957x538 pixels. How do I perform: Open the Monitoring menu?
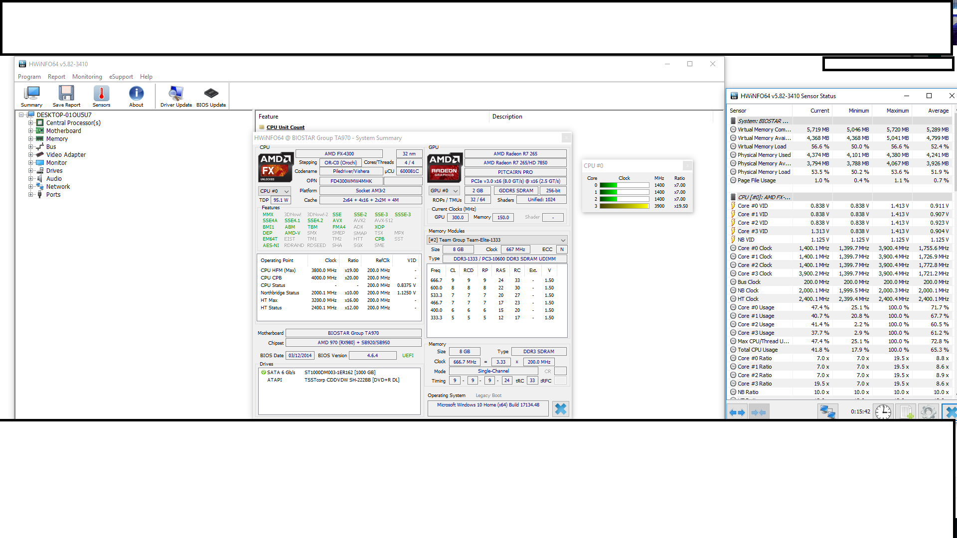[87, 77]
